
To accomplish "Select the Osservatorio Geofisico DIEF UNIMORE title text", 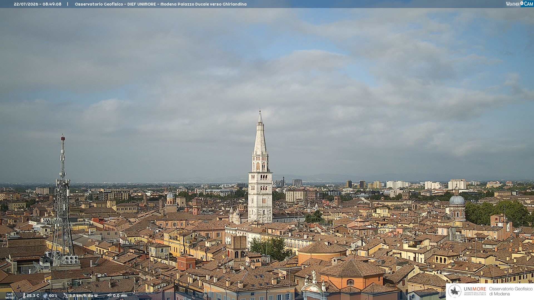I will point(160,4).
